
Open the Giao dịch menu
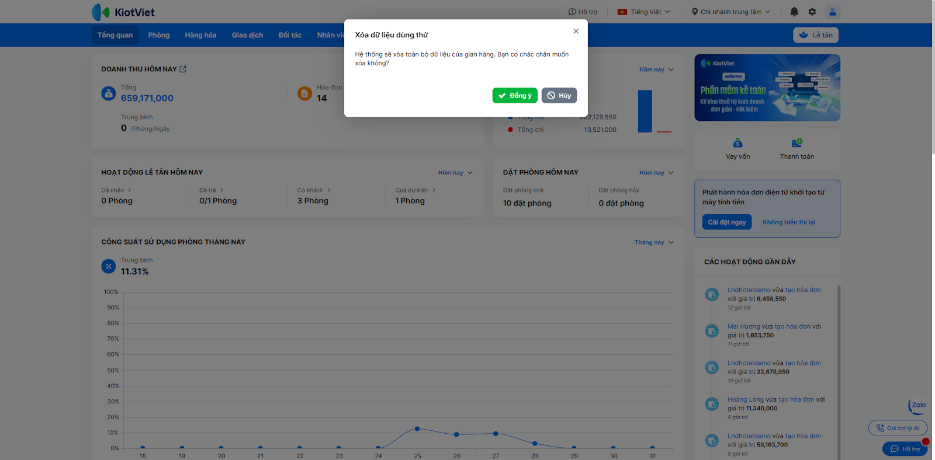[x=247, y=35]
